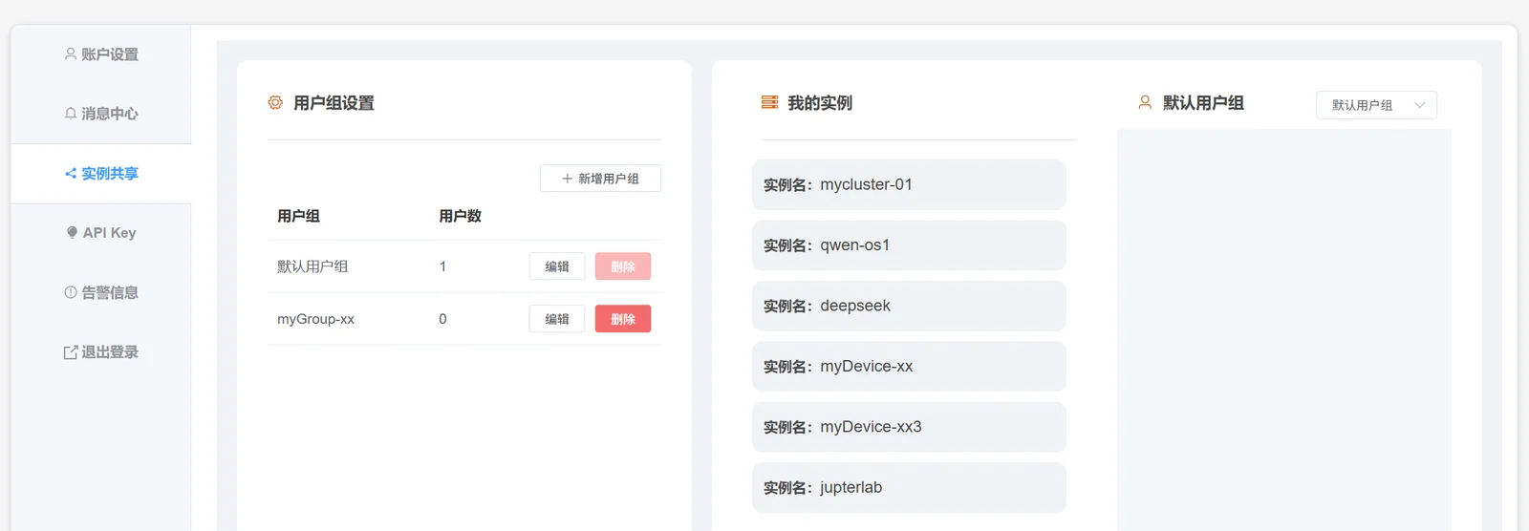Click the dropdown chevron arrow
1529x531 pixels.
pyautogui.click(x=1420, y=105)
